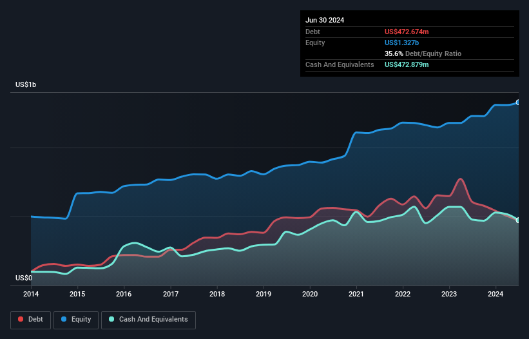Screen dimensions: 529x339
Task: Click the Cash And Equivalents end point marker
Action: tap(518, 220)
